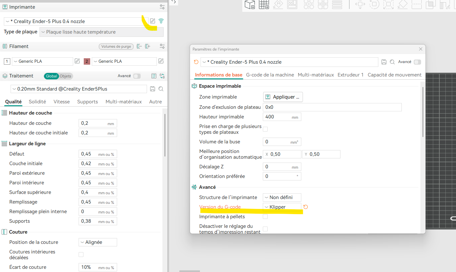The width and height of the screenshot is (456, 272).
Task: Switch to the Vitesse tab
Action: point(62,102)
